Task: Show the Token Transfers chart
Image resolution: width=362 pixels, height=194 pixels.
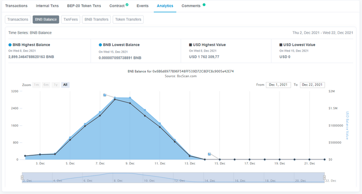Action: tap(128, 20)
